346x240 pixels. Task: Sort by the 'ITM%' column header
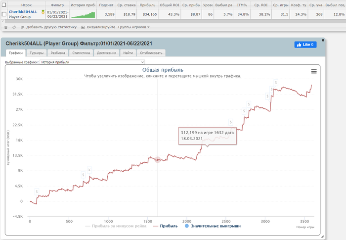click(242, 5)
